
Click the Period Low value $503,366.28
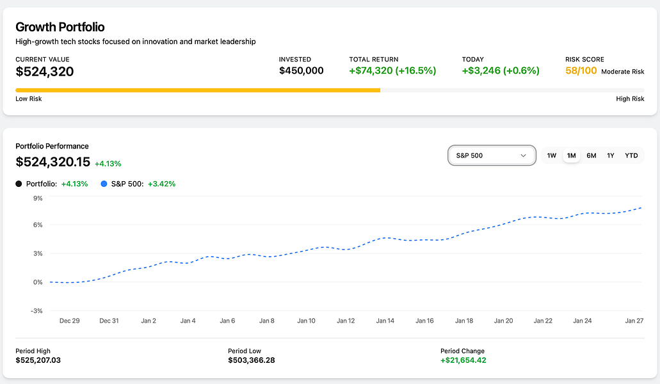(252, 360)
